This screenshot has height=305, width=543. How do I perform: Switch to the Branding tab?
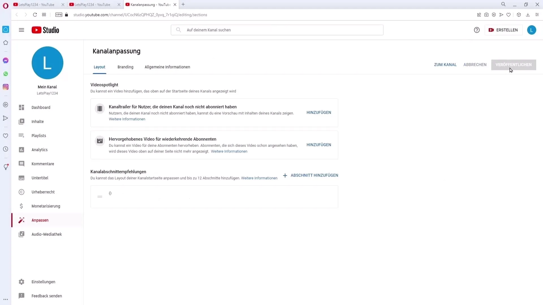pos(125,67)
